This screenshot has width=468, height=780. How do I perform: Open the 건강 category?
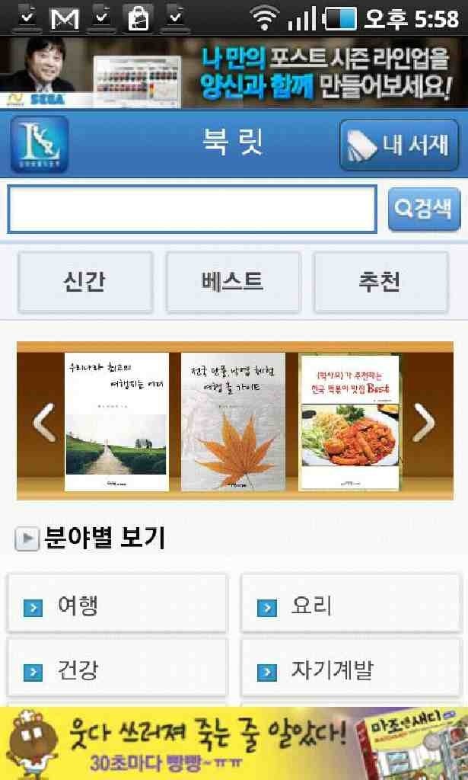[x=117, y=669]
